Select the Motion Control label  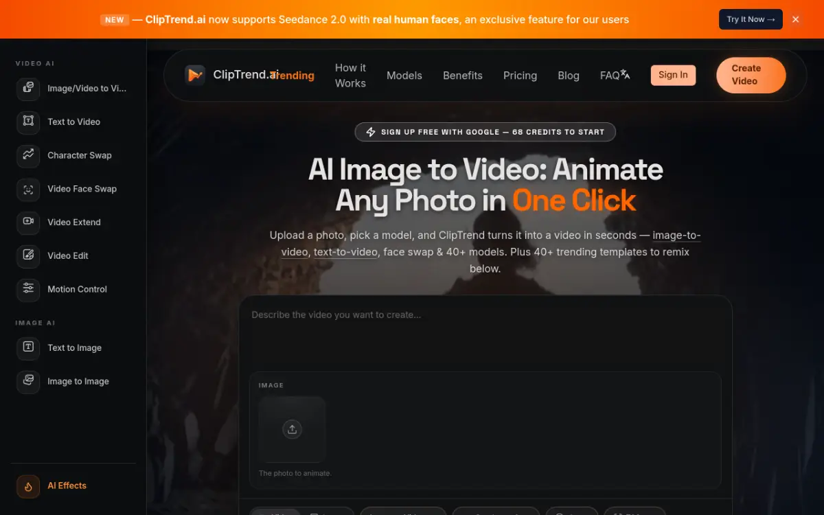click(77, 289)
